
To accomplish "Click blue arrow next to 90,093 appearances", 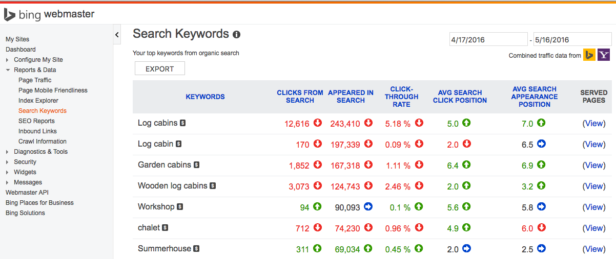I will click(x=368, y=207).
